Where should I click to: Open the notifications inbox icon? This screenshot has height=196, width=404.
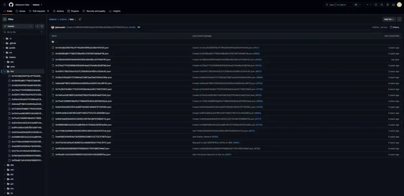click(393, 5)
